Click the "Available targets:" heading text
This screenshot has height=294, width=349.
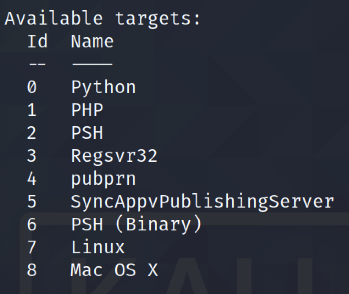(102, 19)
